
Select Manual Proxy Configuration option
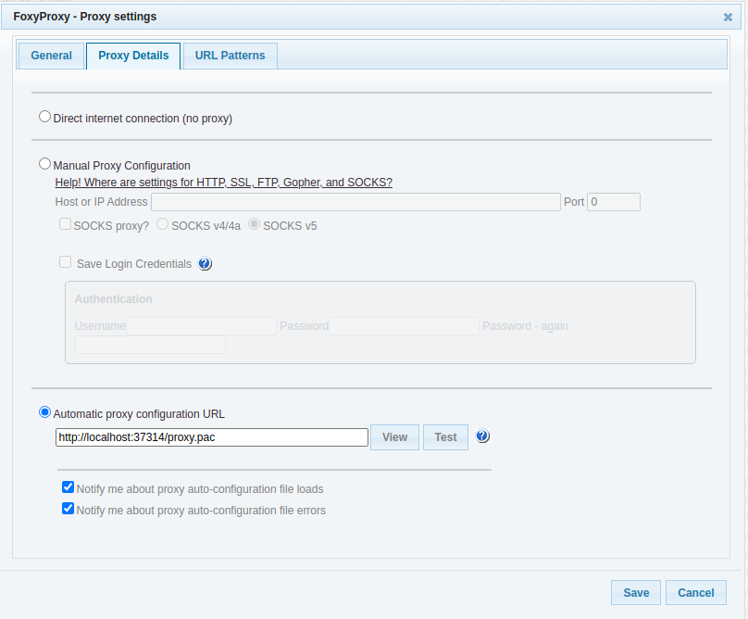(x=44, y=164)
